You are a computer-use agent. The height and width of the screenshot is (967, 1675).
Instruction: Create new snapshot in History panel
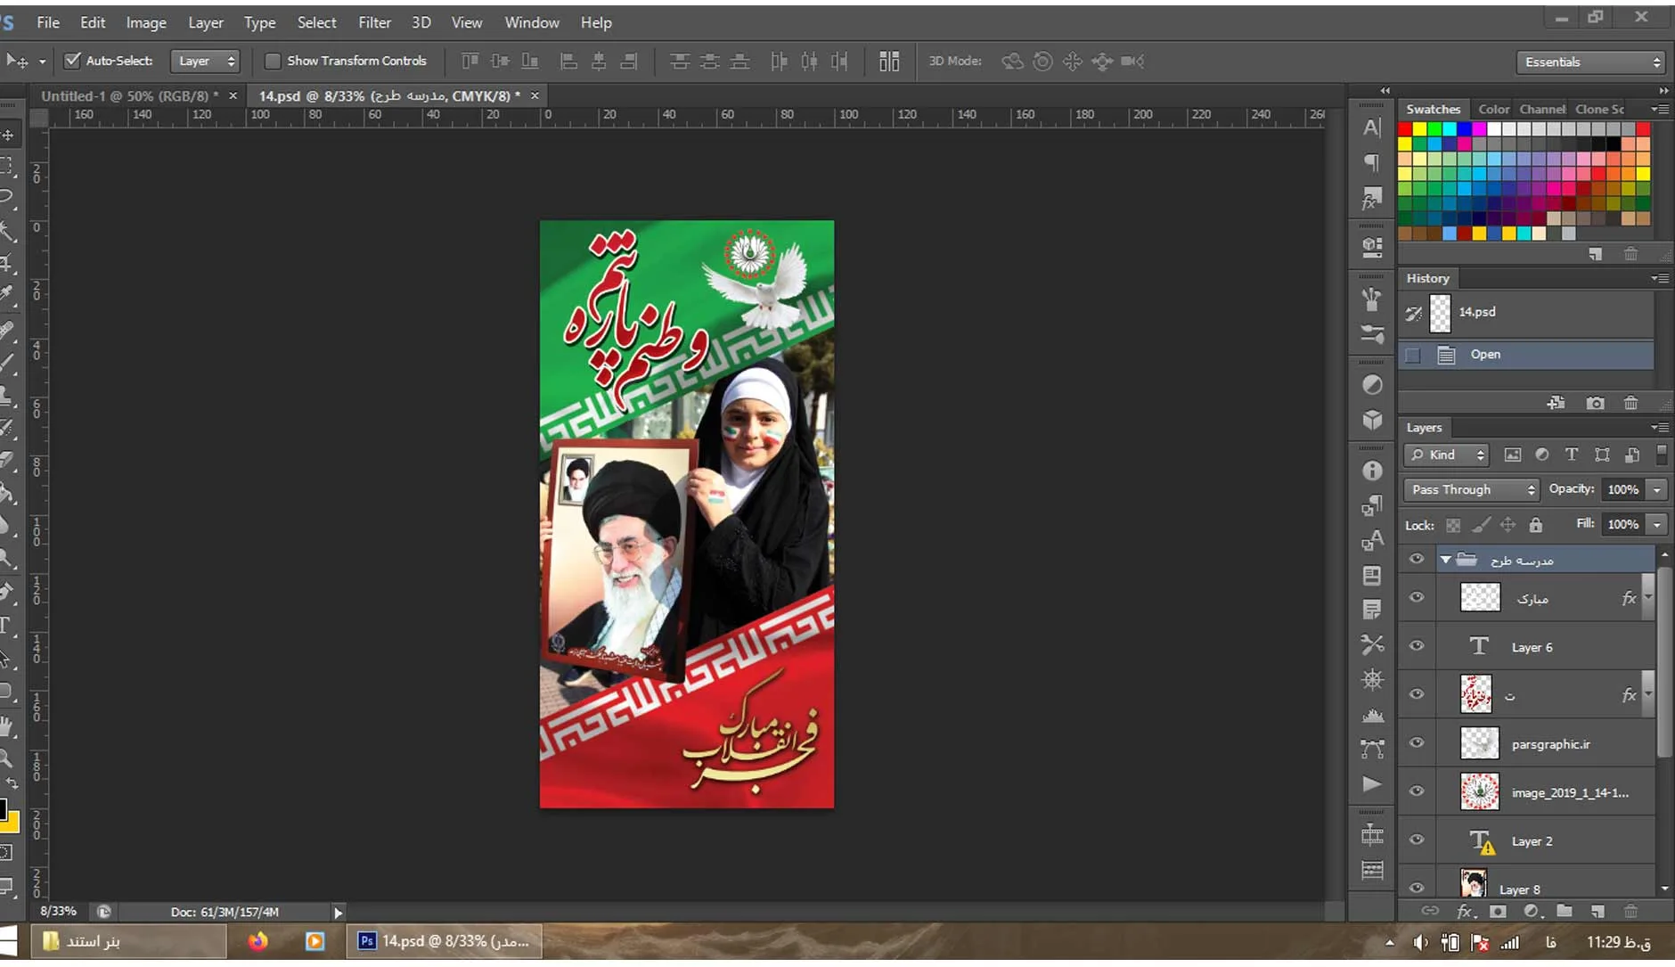[x=1595, y=403]
